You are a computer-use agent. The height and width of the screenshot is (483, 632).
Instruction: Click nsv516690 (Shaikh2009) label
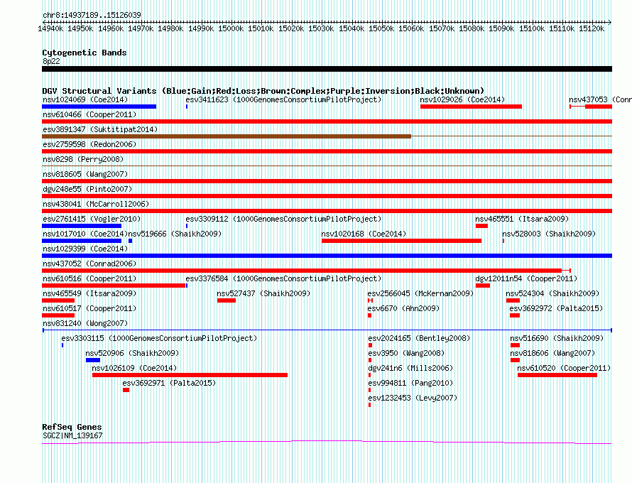(x=557, y=338)
